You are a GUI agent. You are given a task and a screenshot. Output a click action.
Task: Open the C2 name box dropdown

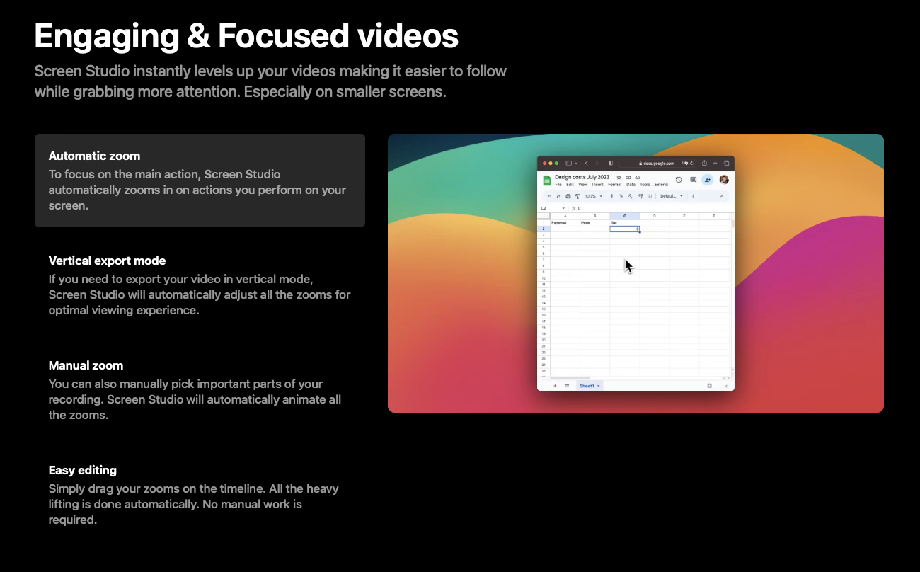(563, 208)
